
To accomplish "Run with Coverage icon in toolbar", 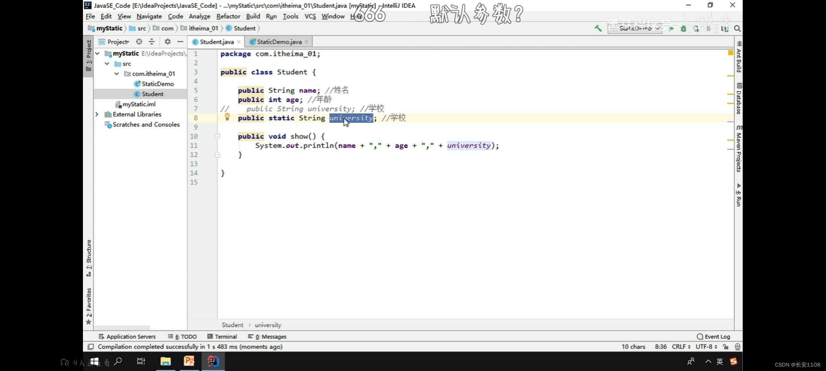I will tap(696, 29).
